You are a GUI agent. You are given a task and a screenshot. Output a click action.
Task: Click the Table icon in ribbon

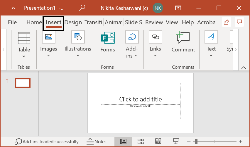point(24,38)
